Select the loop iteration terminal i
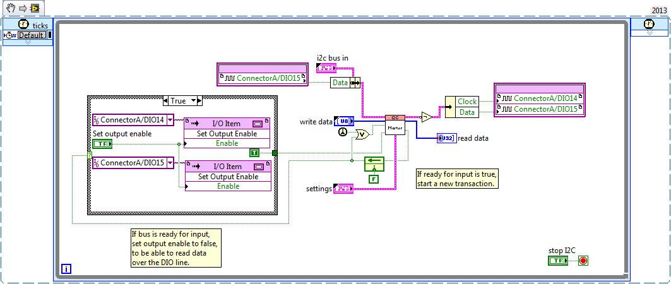The image size is (671, 284). [66, 269]
